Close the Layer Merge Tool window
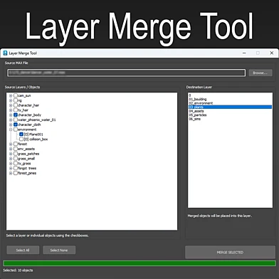This screenshot has height=279, width=279. [x=272, y=53]
